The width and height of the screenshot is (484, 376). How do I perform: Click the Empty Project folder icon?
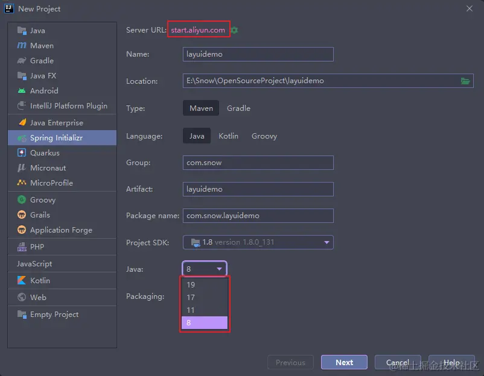point(22,315)
